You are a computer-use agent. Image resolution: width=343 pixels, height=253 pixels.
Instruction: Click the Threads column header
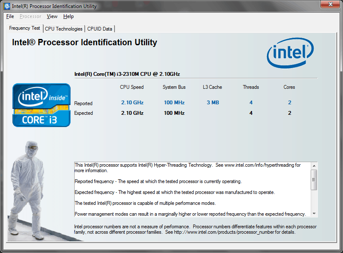[x=251, y=87]
